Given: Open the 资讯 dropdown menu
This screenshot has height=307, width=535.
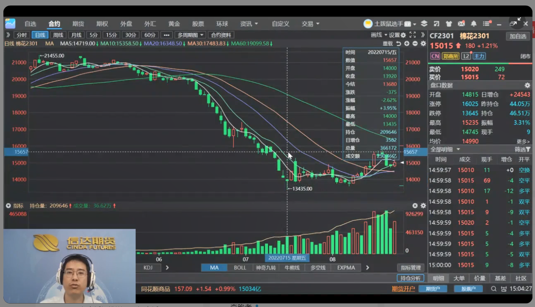Looking at the screenshot, I should [249, 24].
